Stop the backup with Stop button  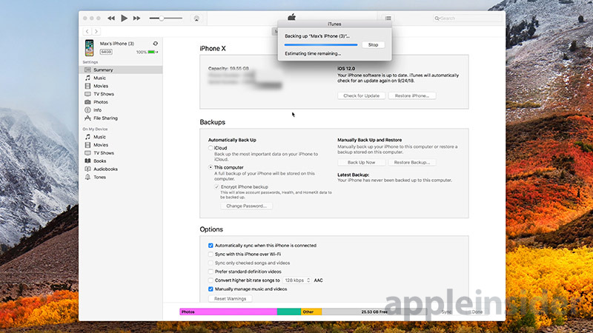point(373,44)
